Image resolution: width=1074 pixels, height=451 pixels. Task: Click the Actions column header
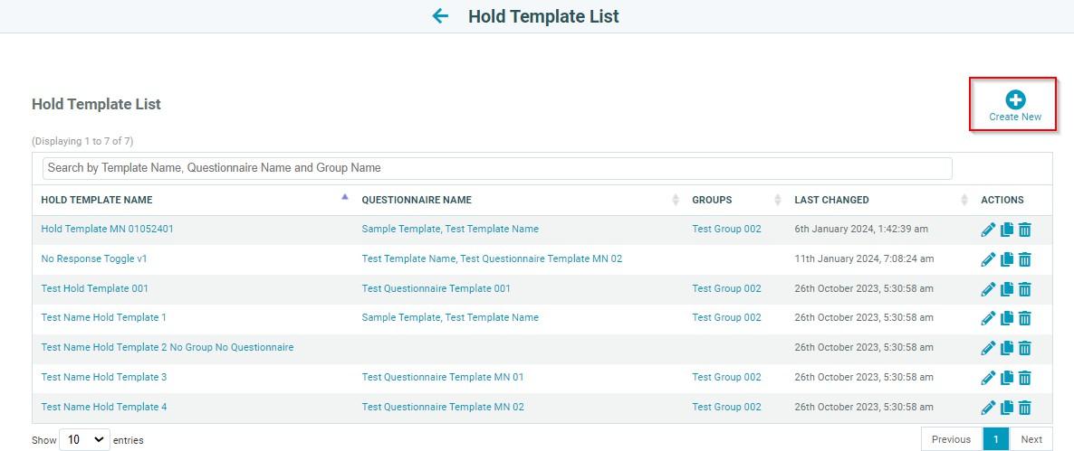tap(1002, 201)
